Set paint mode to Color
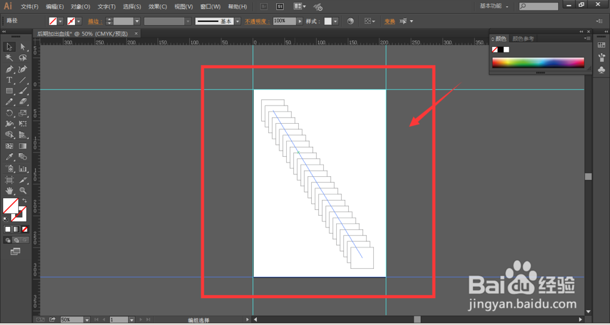Viewport: 610px width, 325px height. coord(8,229)
